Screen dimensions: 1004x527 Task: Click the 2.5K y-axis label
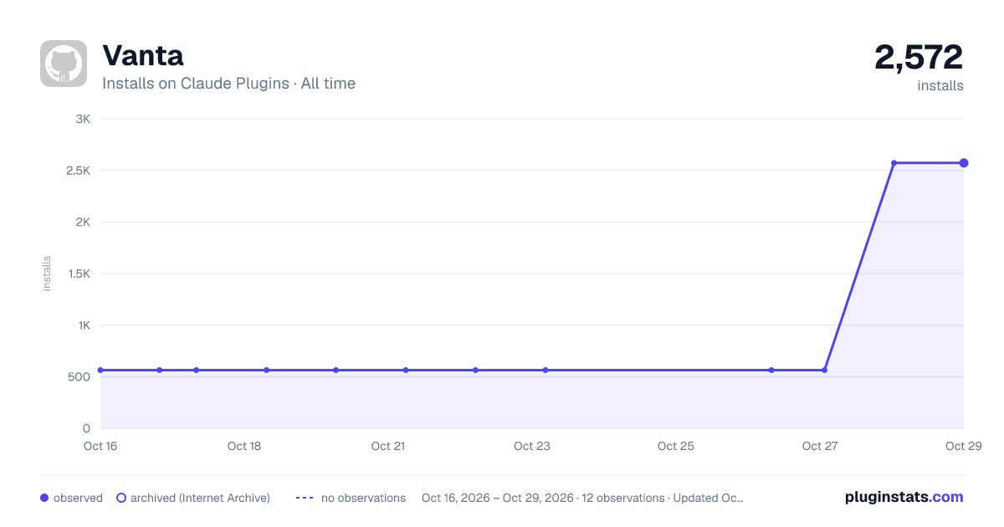click(77, 171)
